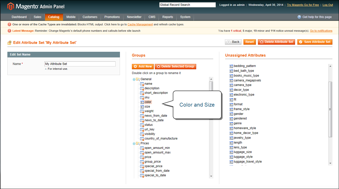The height and width of the screenshot is (189, 339).
Task: Open the System menu
Action: (185, 17)
